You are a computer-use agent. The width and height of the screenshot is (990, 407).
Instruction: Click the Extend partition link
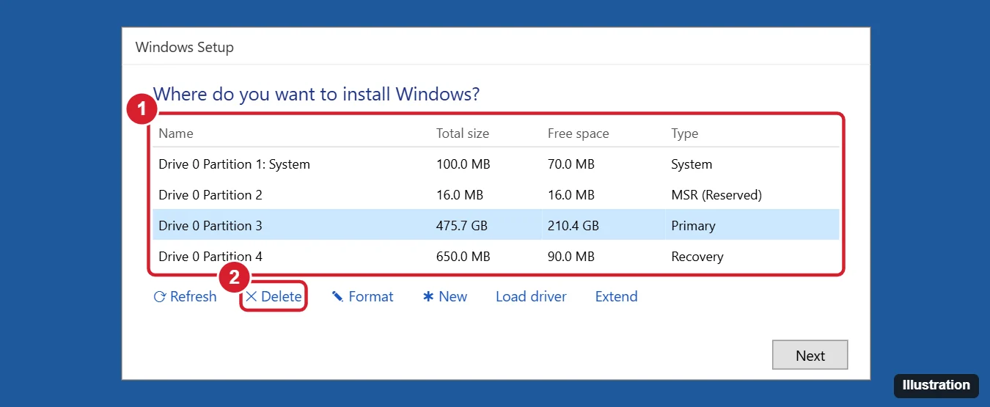click(x=616, y=296)
